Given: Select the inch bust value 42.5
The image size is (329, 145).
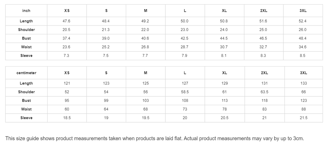Looking at the screenshot, I should (185, 38).
